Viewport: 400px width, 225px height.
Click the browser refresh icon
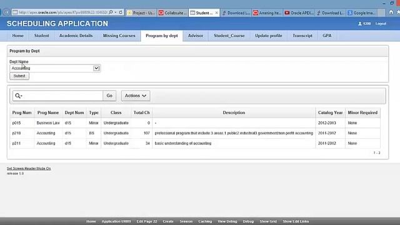pyautogui.click(x=121, y=12)
